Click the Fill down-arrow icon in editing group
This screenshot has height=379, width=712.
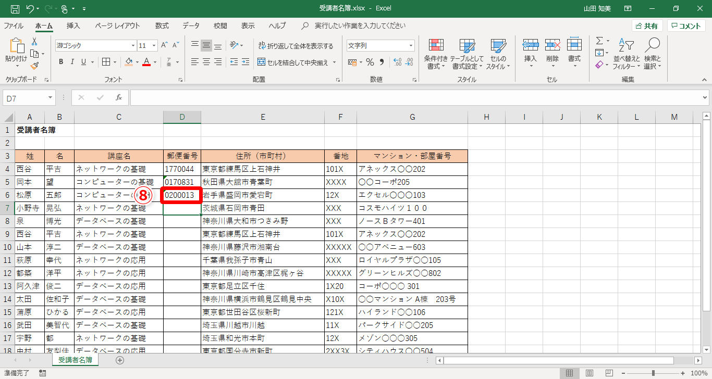[599, 53]
